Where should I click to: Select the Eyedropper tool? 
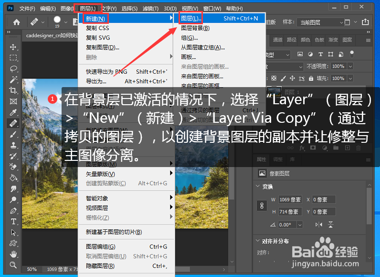point(13,112)
